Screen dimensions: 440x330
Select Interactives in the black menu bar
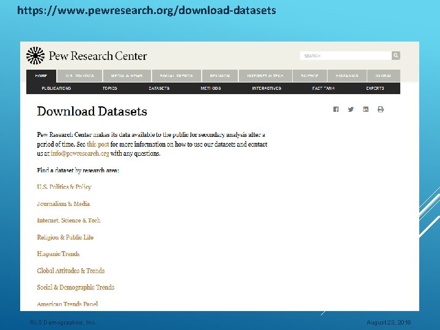click(x=266, y=88)
